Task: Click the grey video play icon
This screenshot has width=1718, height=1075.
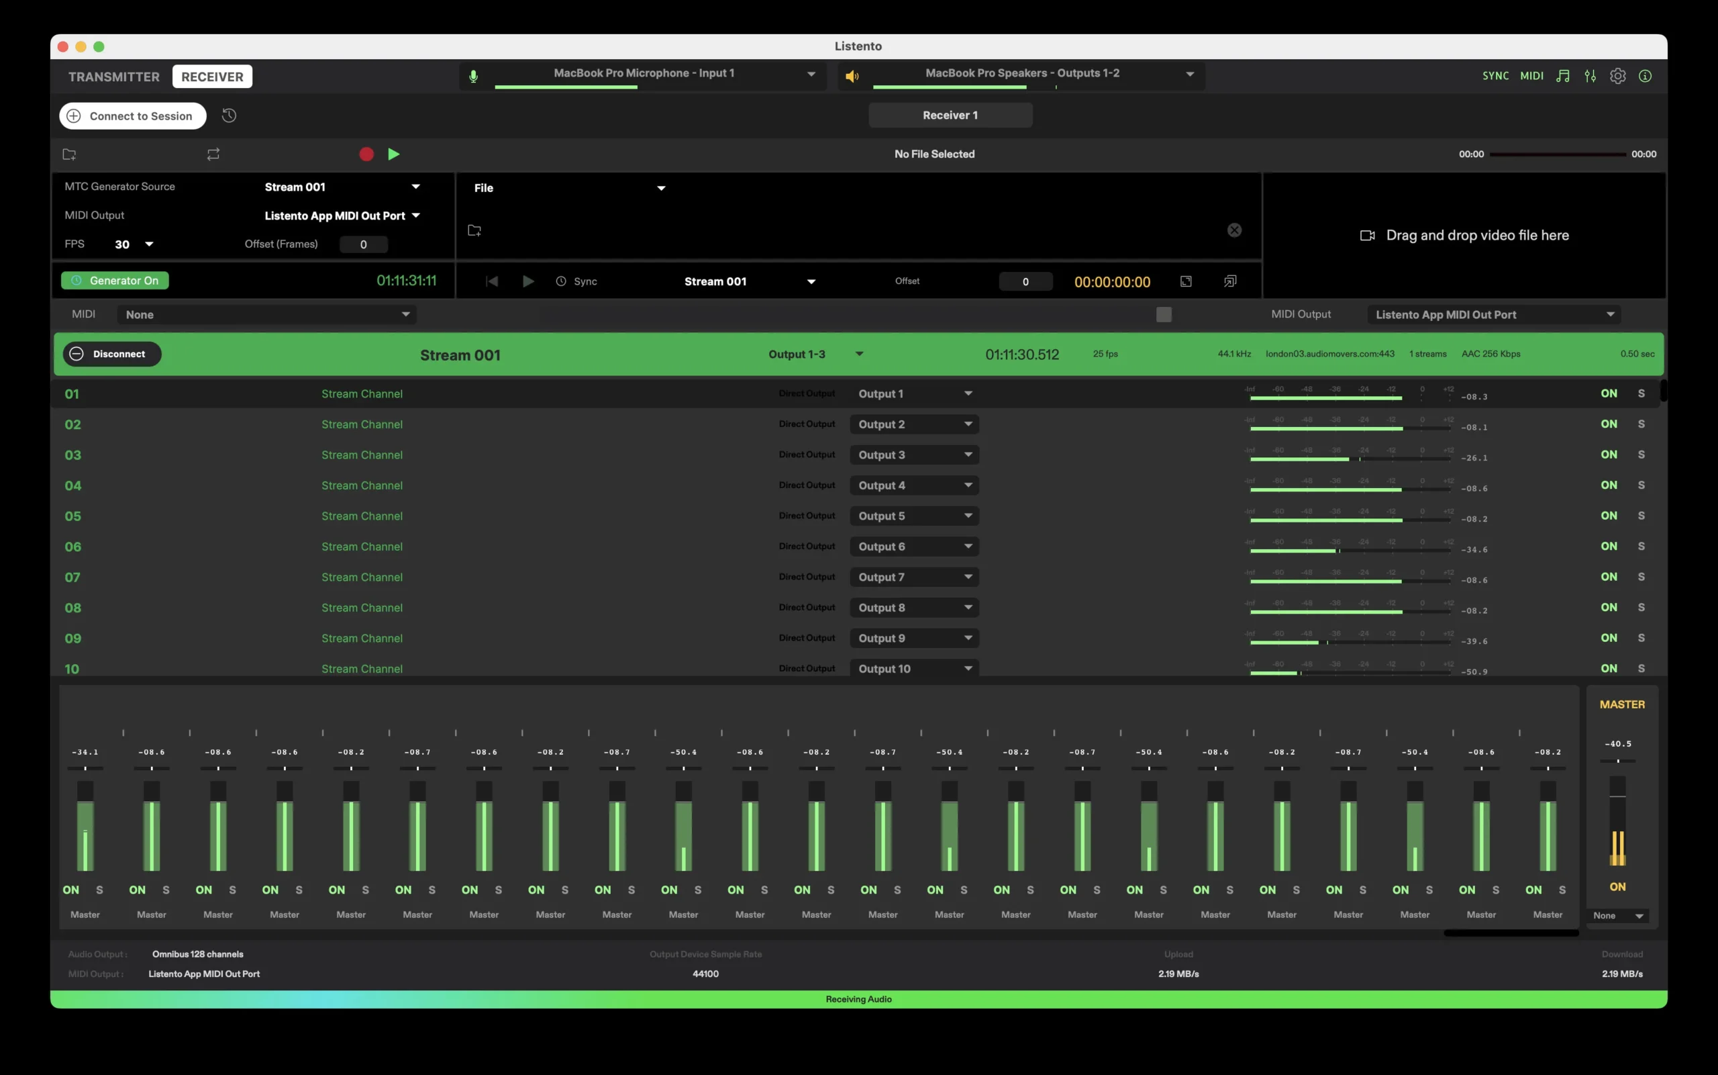Action: [528, 281]
